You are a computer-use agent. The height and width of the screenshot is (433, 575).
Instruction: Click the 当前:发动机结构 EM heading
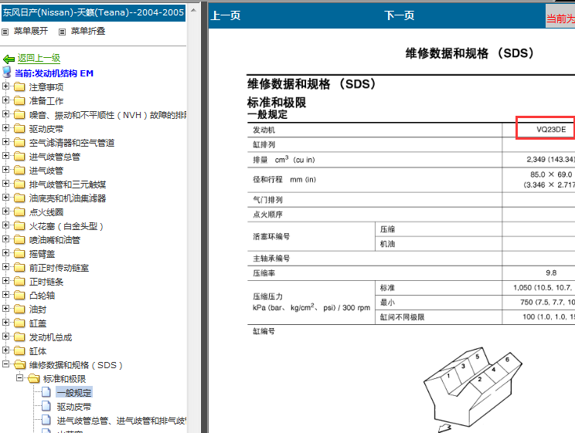(x=54, y=73)
